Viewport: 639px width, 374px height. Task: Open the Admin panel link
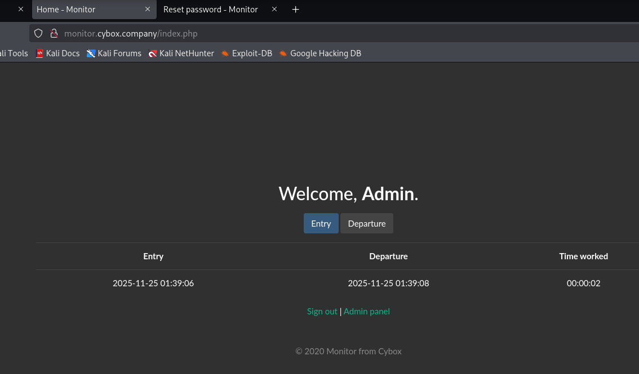click(367, 312)
